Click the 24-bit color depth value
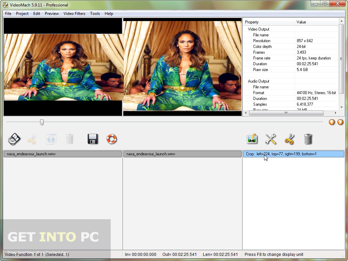This screenshot has width=348, height=261. (301, 46)
